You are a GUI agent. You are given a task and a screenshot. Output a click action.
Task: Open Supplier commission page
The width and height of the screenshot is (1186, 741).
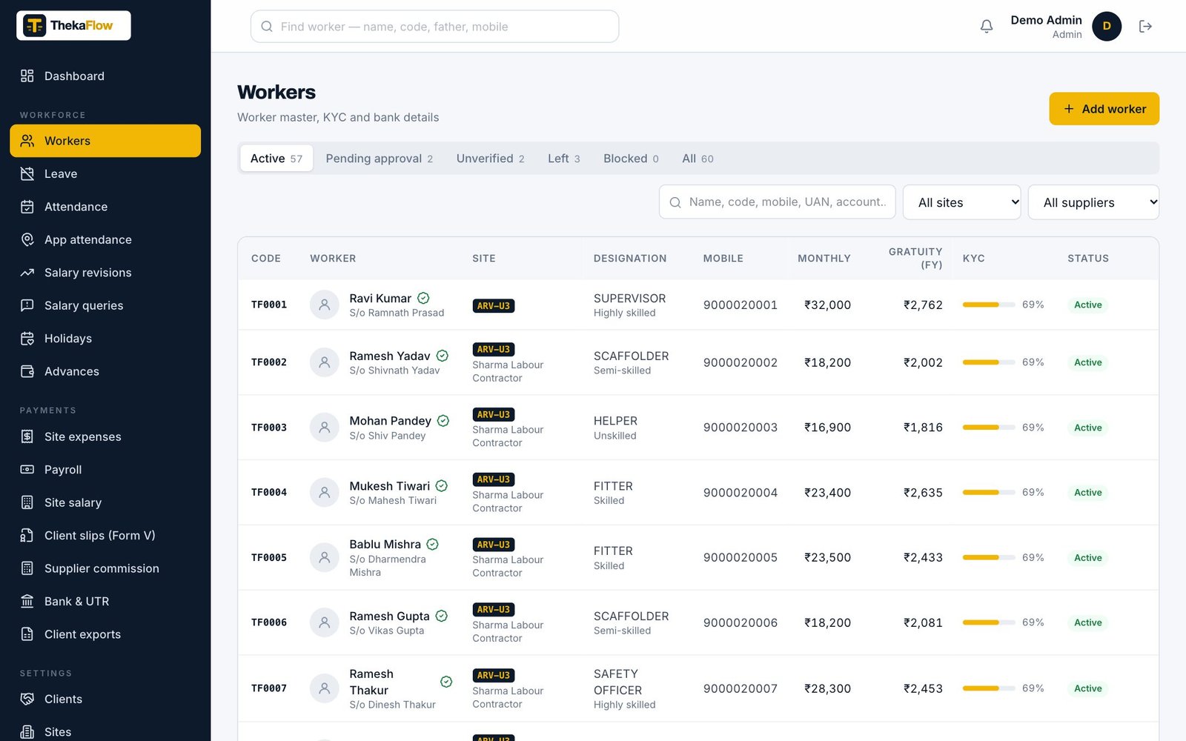[x=105, y=568]
